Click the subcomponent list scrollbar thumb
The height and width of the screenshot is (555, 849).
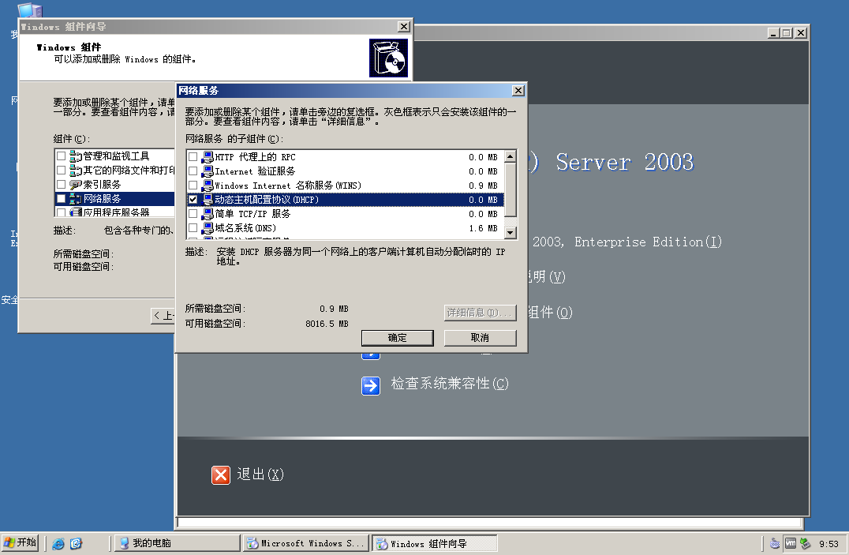coord(510,190)
